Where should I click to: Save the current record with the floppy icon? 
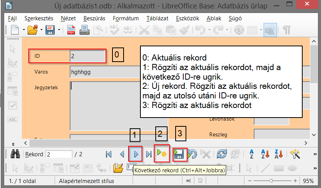point(179,154)
